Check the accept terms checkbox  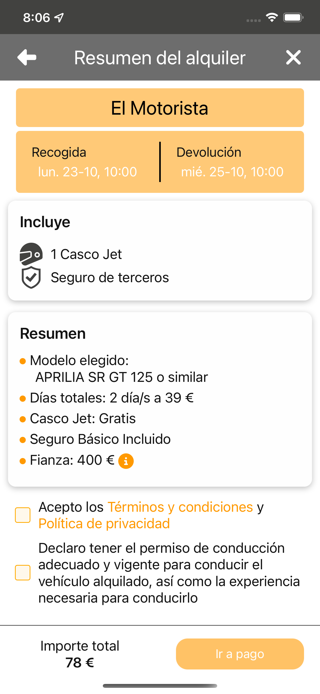click(x=23, y=515)
